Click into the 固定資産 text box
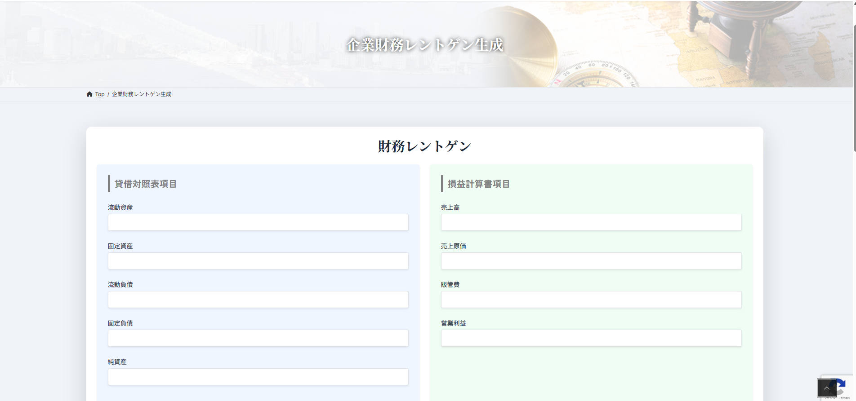Image resolution: width=856 pixels, height=401 pixels. (x=258, y=261)
